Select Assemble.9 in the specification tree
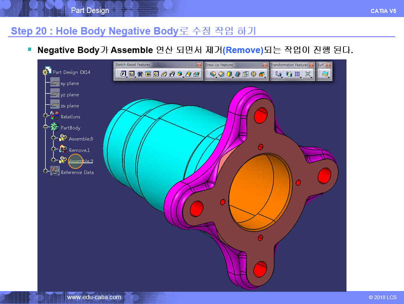Image resolution: width=404 pixels, height=304 pixels. click(81, 161)
